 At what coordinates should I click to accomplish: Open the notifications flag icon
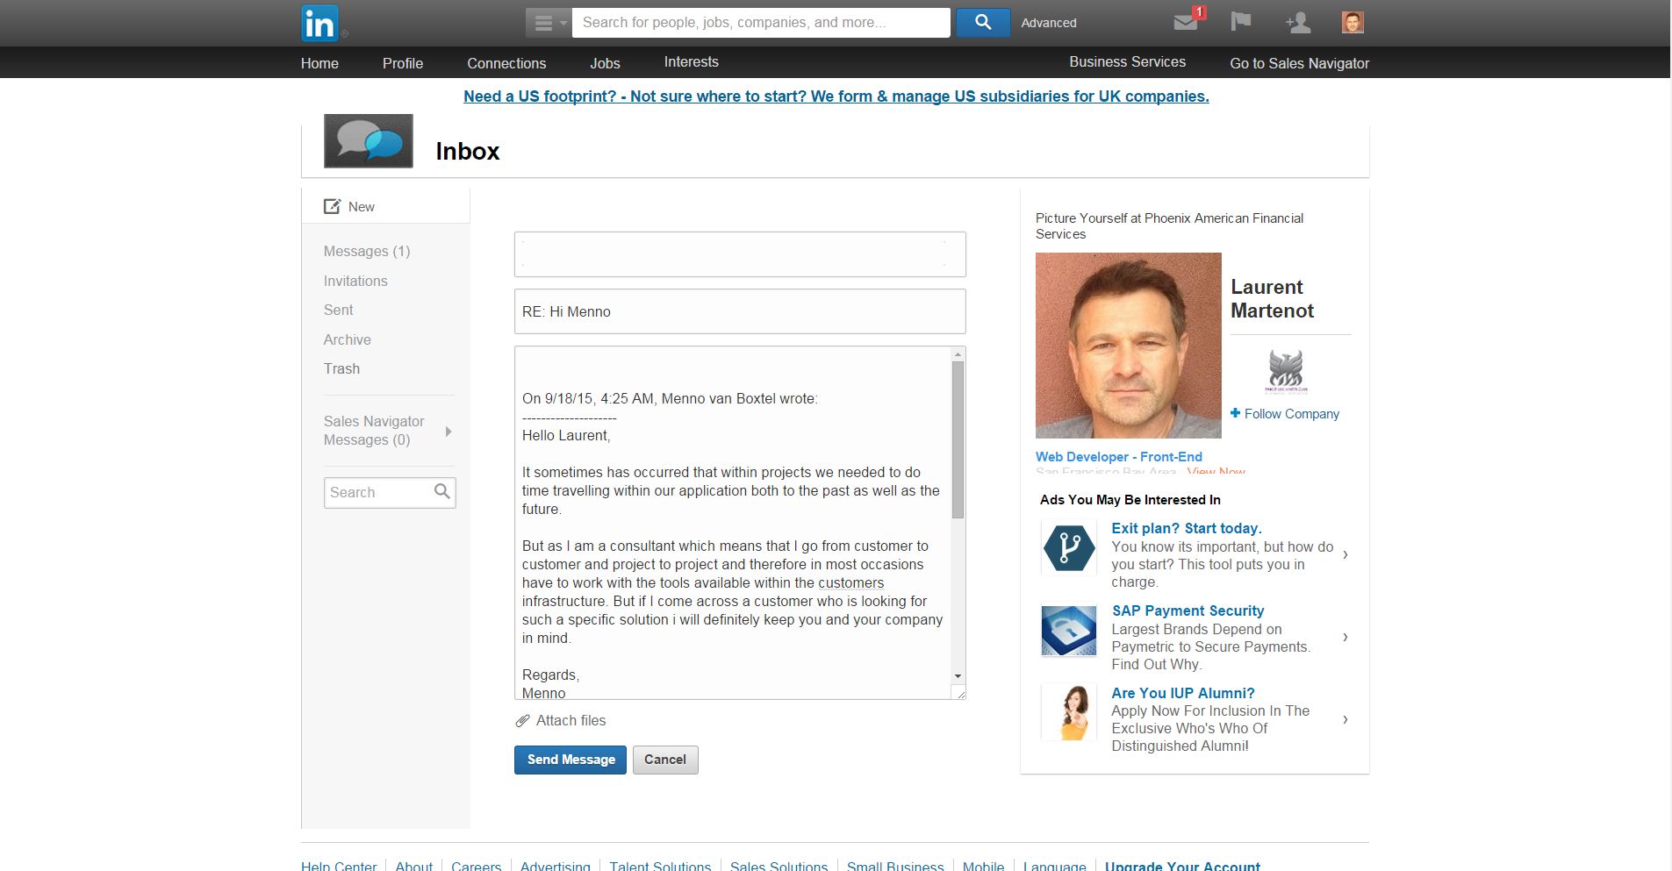tap(1240, 22)
